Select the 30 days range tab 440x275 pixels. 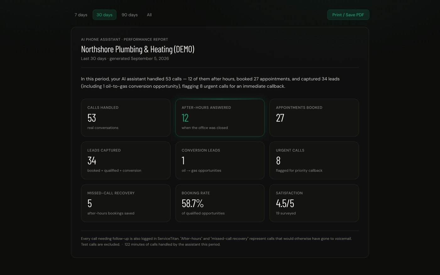[104, 15]
